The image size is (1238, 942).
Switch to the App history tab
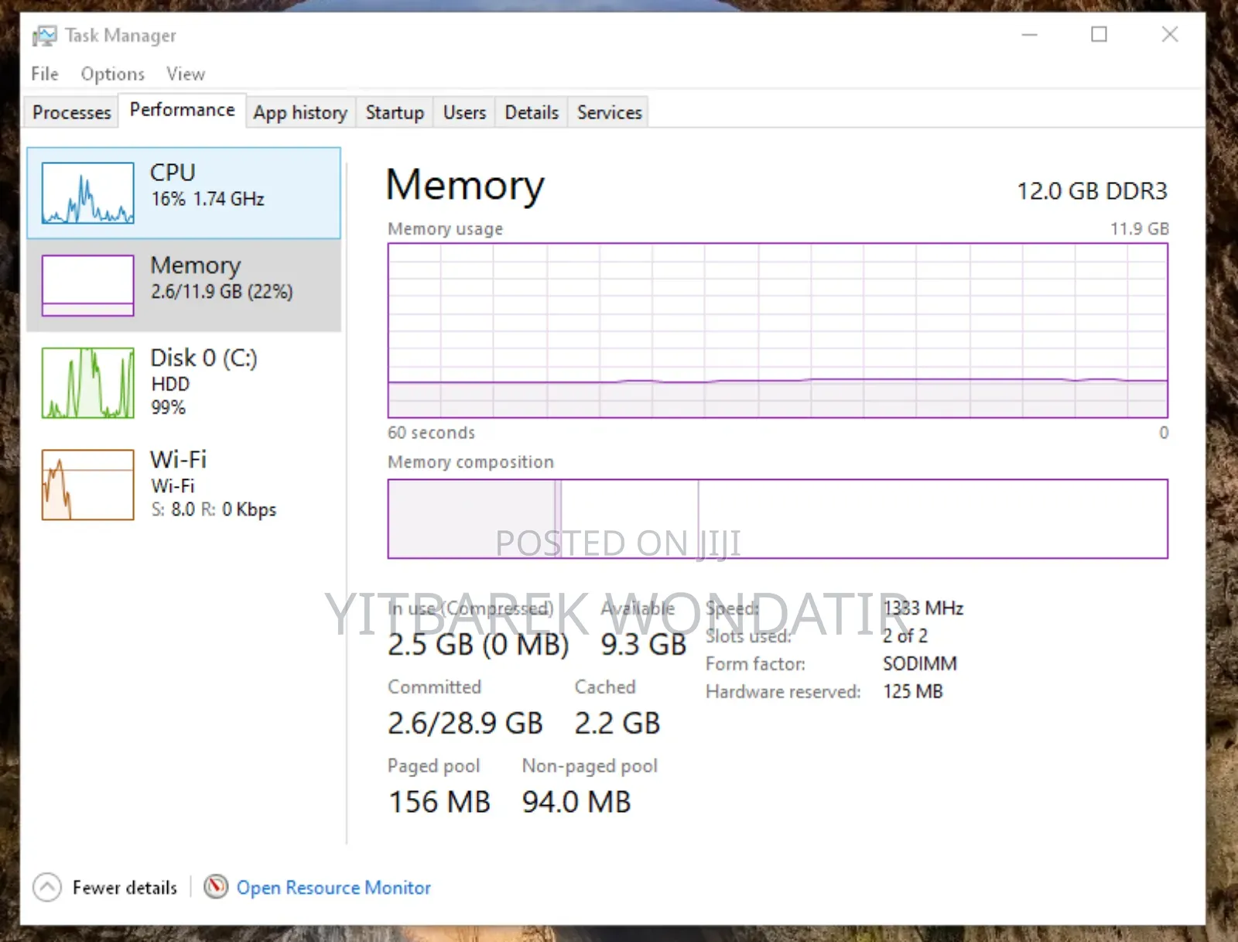pyautogui.click(x=300, y=112)
